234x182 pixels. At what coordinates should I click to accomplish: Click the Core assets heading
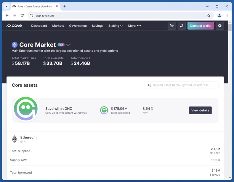[25, 85]
